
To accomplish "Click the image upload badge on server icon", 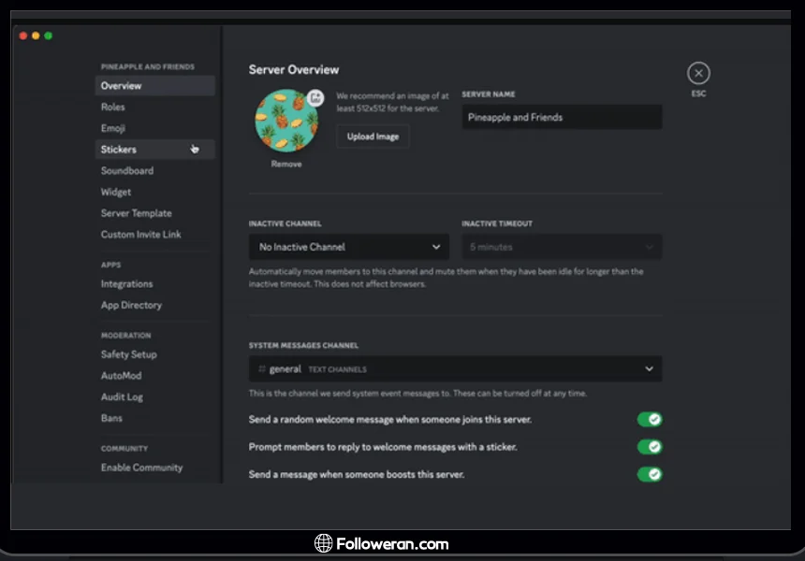I will point(315,97).
